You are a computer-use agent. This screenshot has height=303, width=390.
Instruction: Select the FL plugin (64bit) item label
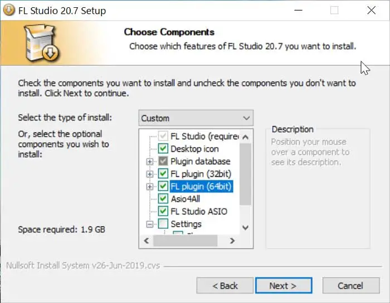point(201,187)
